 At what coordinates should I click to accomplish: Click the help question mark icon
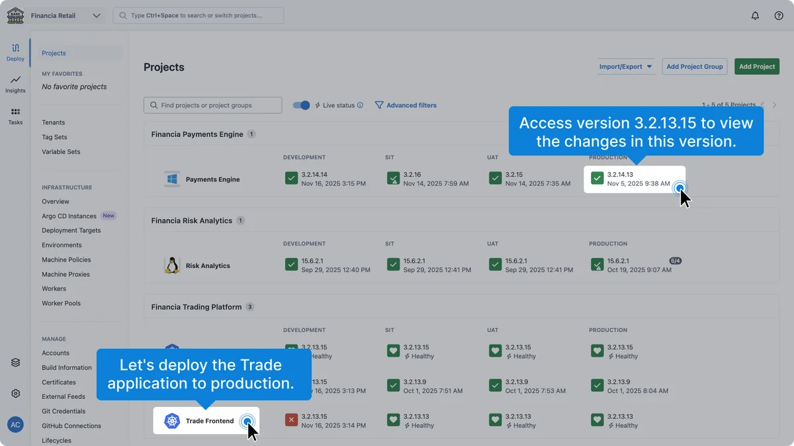coord(779,16)
